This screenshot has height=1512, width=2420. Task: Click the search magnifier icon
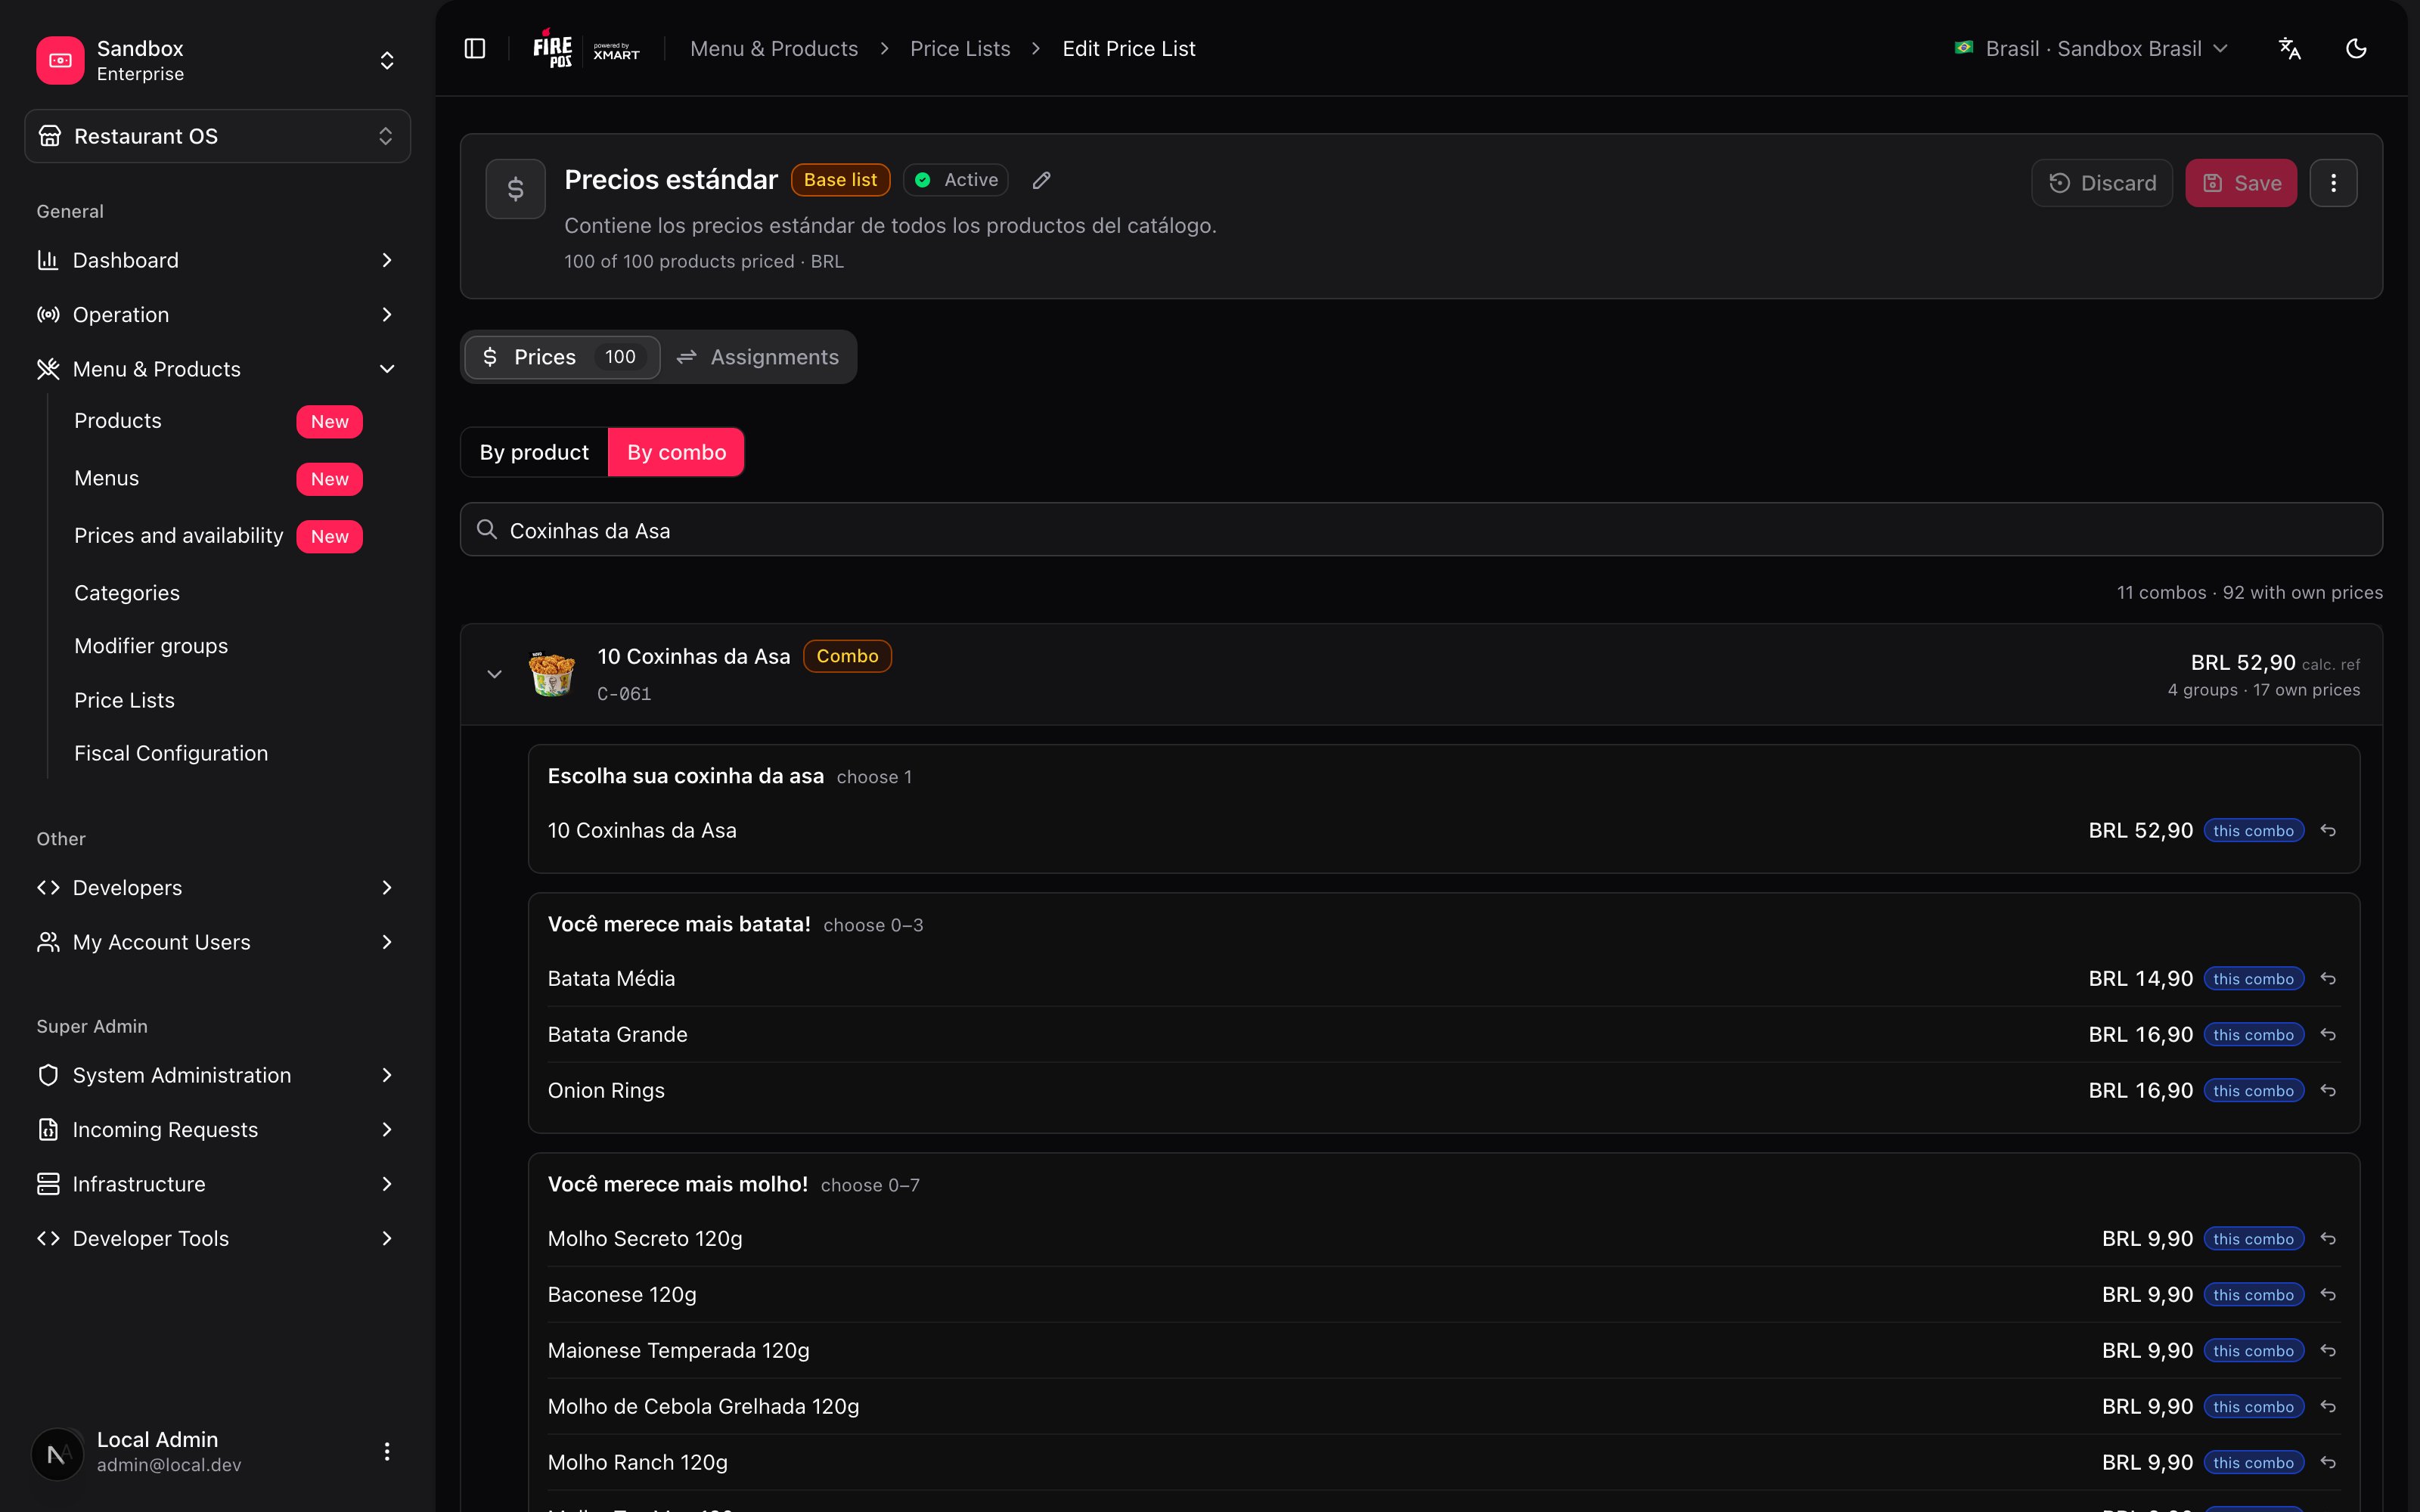487,530
